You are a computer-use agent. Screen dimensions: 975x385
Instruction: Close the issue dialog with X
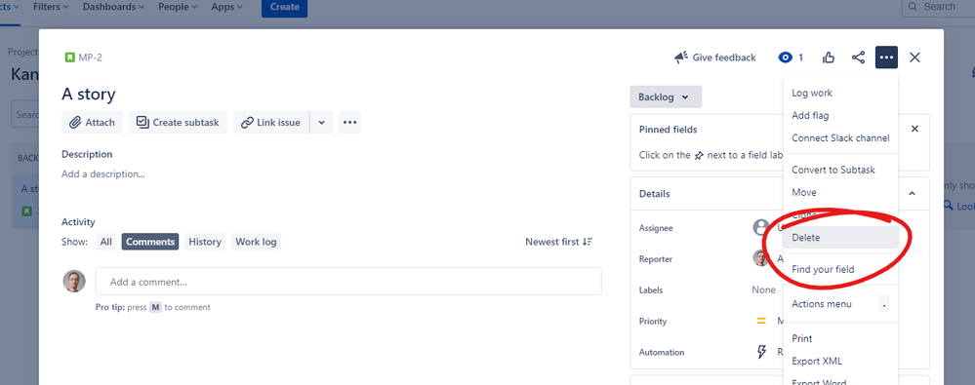pyautogui.click(x=914, y=58)
